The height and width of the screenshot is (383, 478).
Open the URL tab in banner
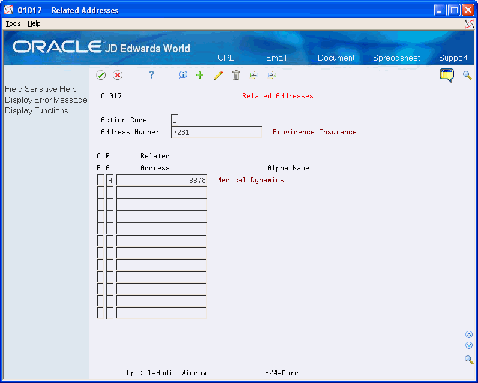click(226, 58)
